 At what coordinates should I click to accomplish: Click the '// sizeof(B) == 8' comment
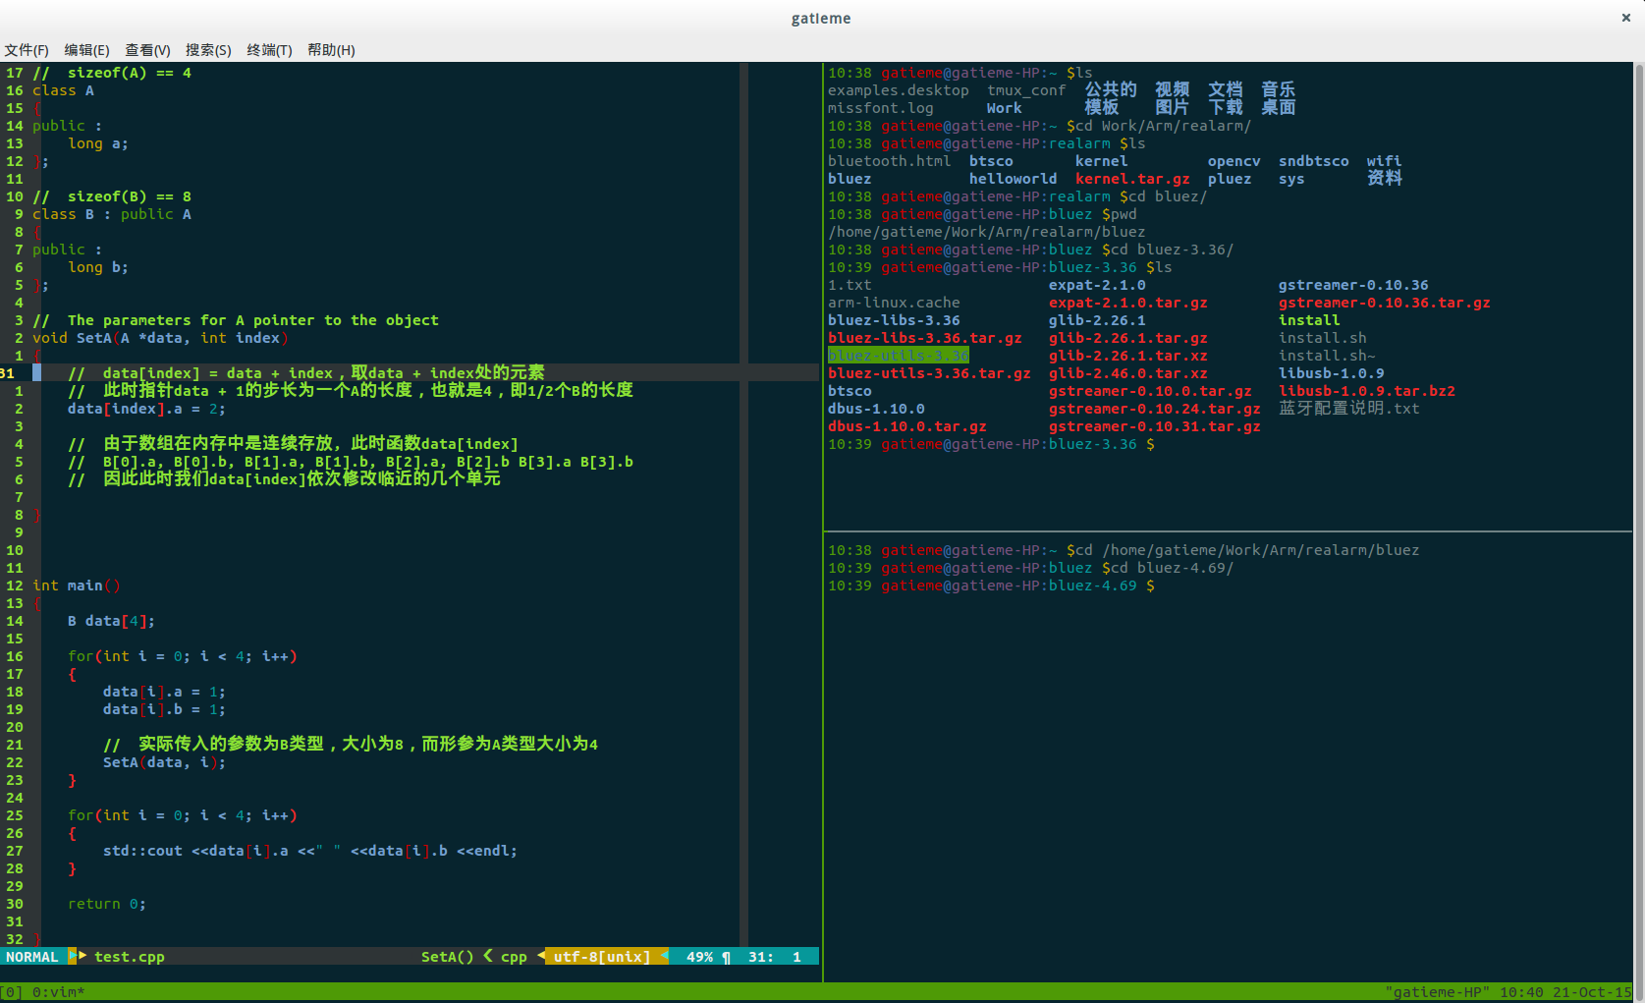[x=112, y=196]
